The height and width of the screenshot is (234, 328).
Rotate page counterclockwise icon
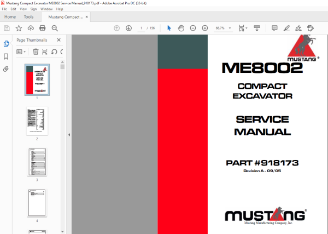pos(54,52)
